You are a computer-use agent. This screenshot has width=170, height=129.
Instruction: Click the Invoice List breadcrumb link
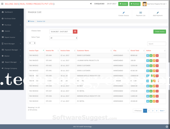[x=41, y=21]
